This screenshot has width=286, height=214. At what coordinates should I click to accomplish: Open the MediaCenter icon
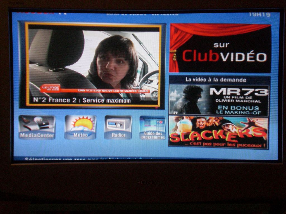pyautogui.click(x=37, y=127)
